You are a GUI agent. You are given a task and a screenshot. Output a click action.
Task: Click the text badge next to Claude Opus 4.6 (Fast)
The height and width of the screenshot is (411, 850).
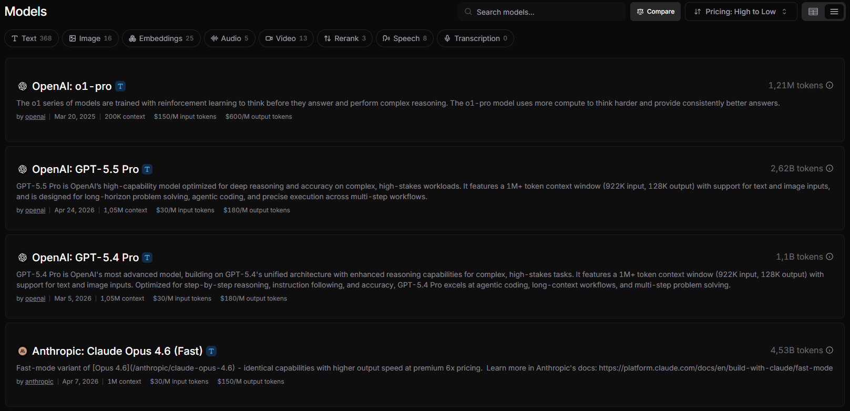coord(211,351)
